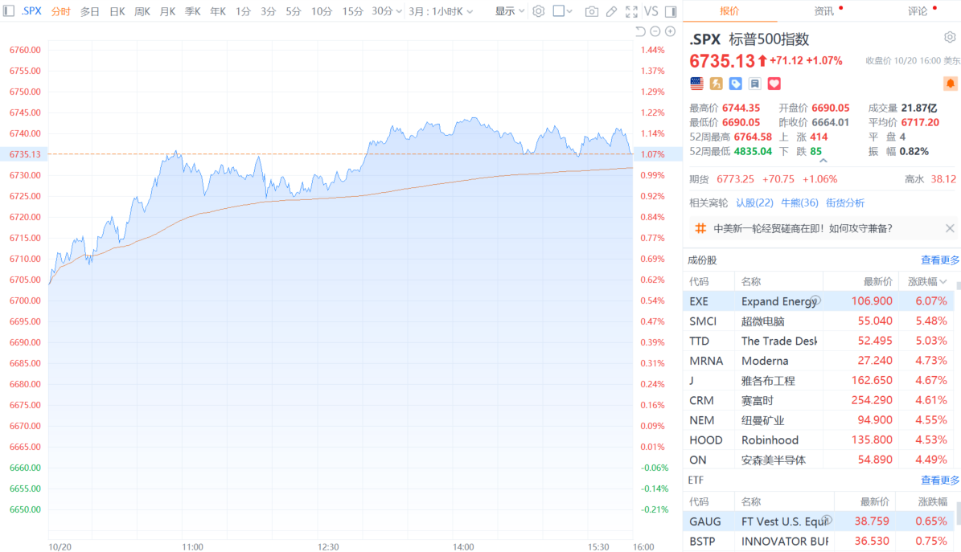The image size is (961, 552).
Task: Take a chart screenshot with camera icon
Action: pos(592,11)
